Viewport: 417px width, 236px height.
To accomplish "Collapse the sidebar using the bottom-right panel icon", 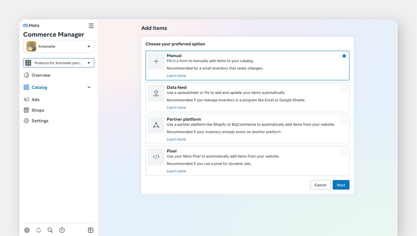I will click(90, 230).
